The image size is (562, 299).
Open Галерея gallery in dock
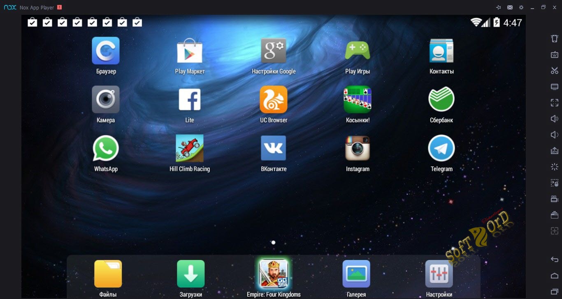coord(356,274)
